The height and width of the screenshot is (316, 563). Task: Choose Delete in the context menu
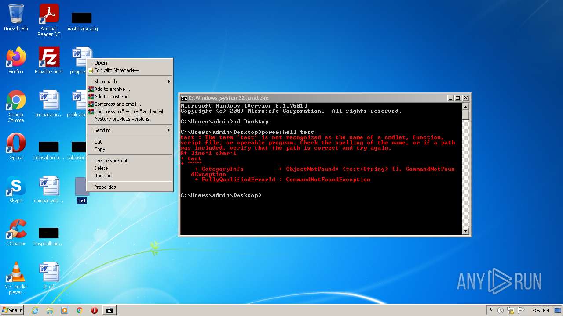point(129,168)
